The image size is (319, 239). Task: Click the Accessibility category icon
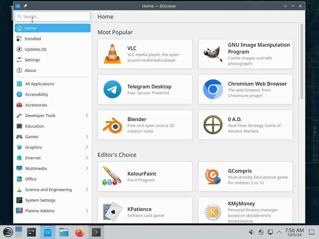pos(19,94)
